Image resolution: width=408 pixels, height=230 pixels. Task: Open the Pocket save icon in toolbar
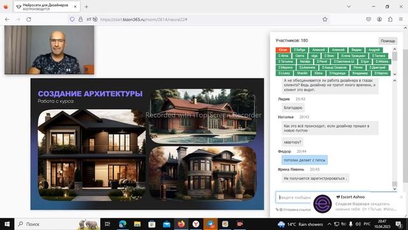pos(368,19)
